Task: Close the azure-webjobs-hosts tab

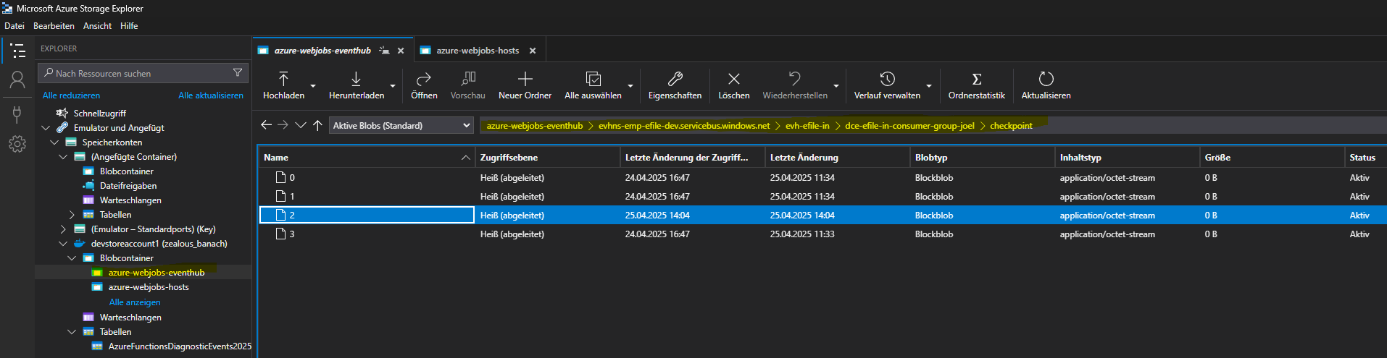Action: 533,51
